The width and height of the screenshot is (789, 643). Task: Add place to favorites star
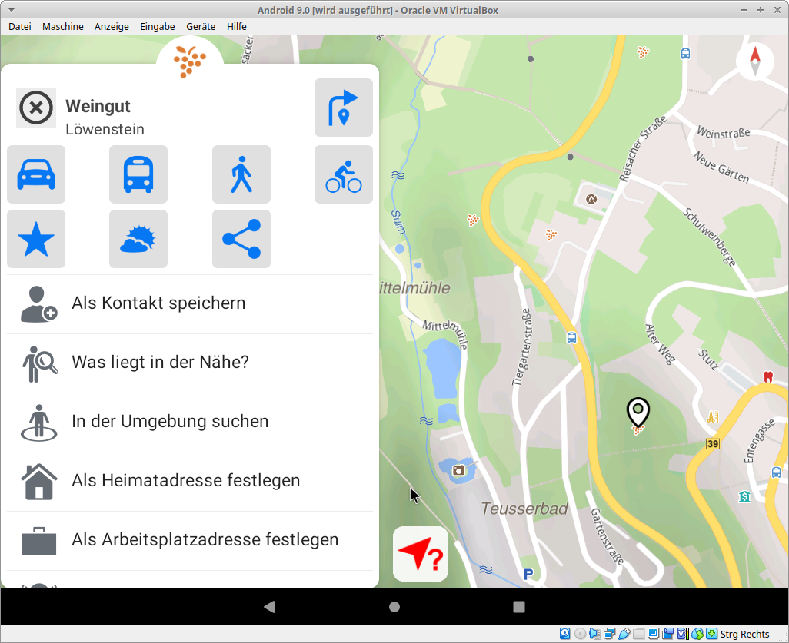coord(36,240)
